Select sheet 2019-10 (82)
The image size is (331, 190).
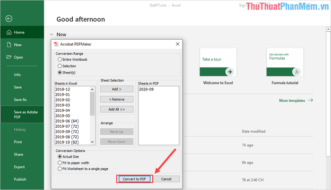pyautogui.click(x=72, y=142)
